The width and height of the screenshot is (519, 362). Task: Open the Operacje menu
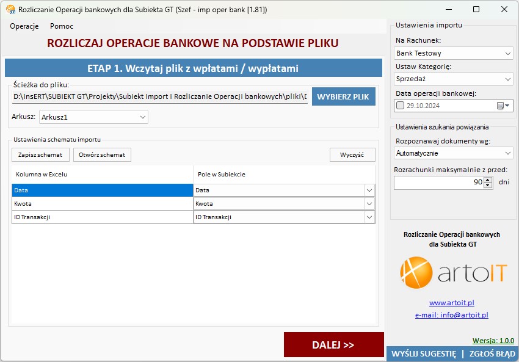point(24,26)
